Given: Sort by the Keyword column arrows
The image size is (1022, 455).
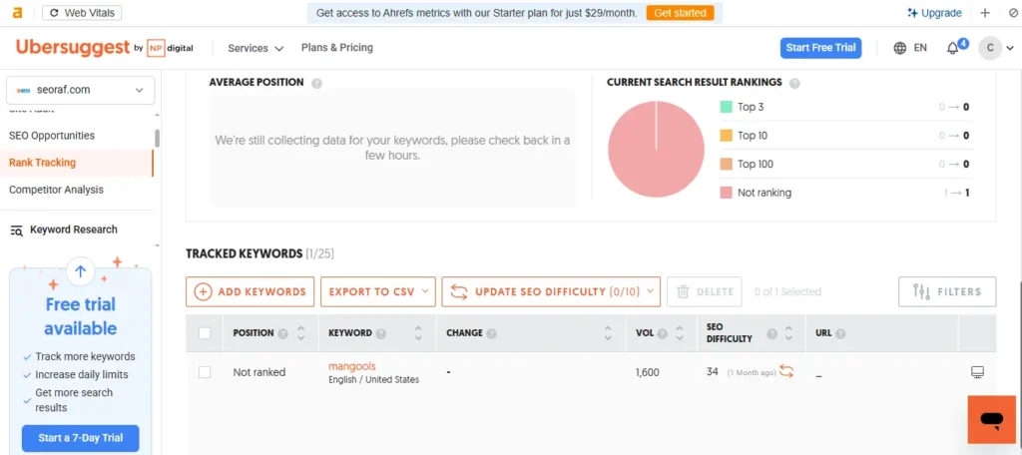Looking at the screenshot, I should click(x=418, y=333).
